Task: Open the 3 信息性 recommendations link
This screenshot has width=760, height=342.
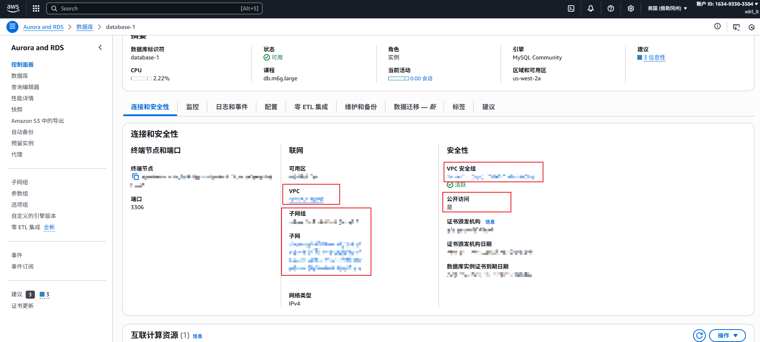Action: 654,57
